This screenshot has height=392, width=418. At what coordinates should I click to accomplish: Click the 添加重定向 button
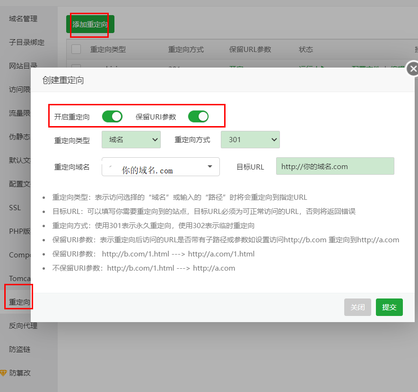[x=89, y=23]
